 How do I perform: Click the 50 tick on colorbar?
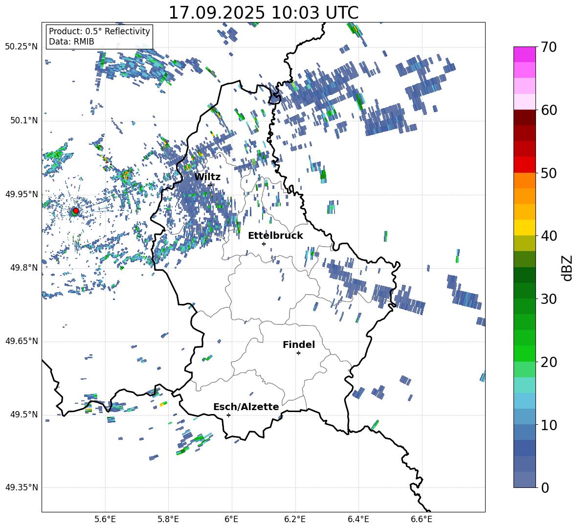tap(548, 173)
